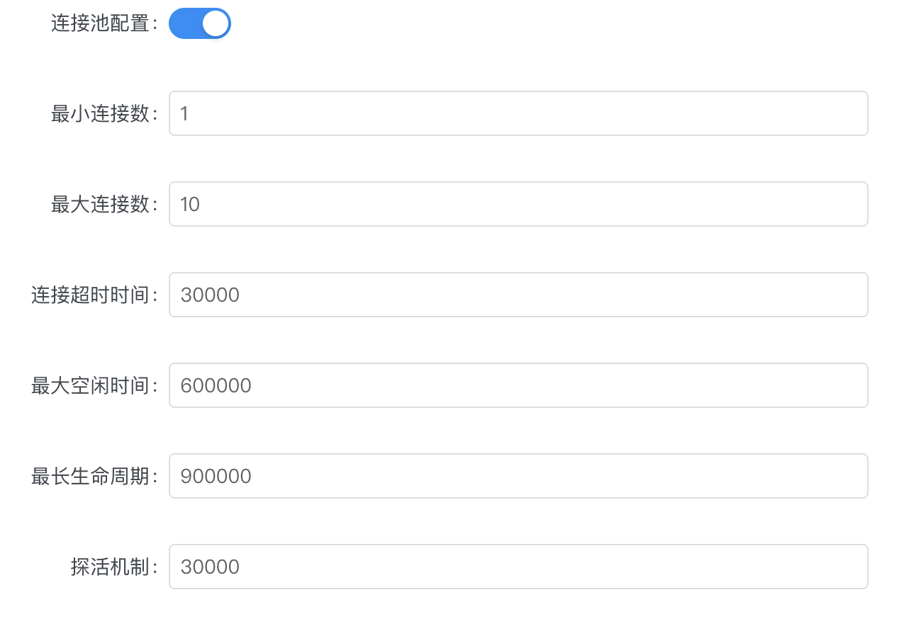Click the 600000 idle time value
The width and height of the screenshot is (899, 619).
tap(216, 385)
